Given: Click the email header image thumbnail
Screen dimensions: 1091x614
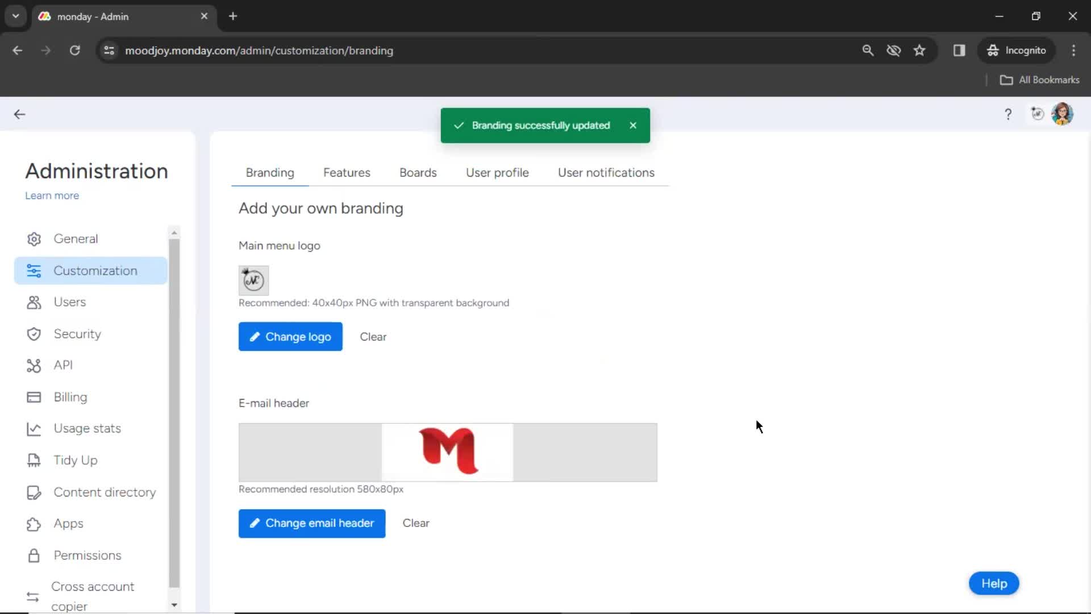Looking at the screenshot, I should pyautogui.click(x=447, y=452).
